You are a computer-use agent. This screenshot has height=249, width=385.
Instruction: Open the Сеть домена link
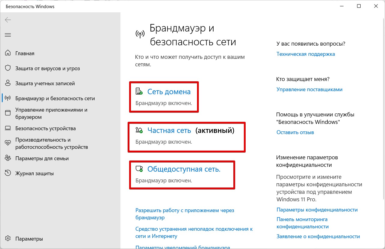click(x=169, y=91)
